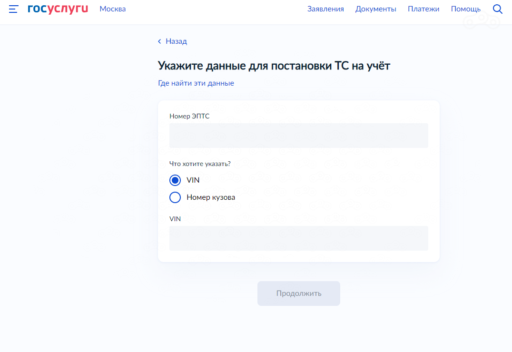Choose the Номер кузова option
Screen dimensions: 512x352
(175, 197)
